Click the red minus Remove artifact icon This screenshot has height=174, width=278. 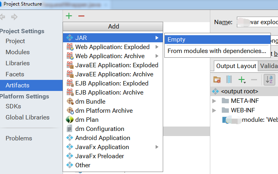coord(81,16)
